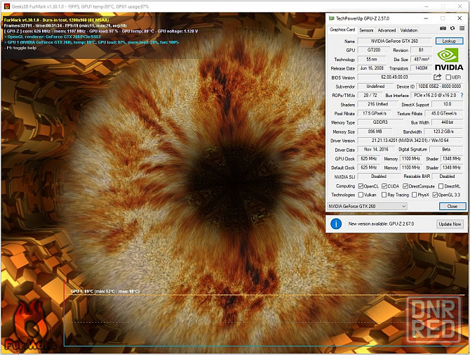The height and width of the screenshot is (355, 470).
Task: Click the Close button in GPU-Z
Action: [452, 207]
